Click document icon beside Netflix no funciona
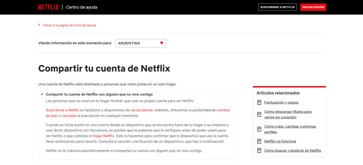Screen dimensions: 363x165 coord(259,141)
